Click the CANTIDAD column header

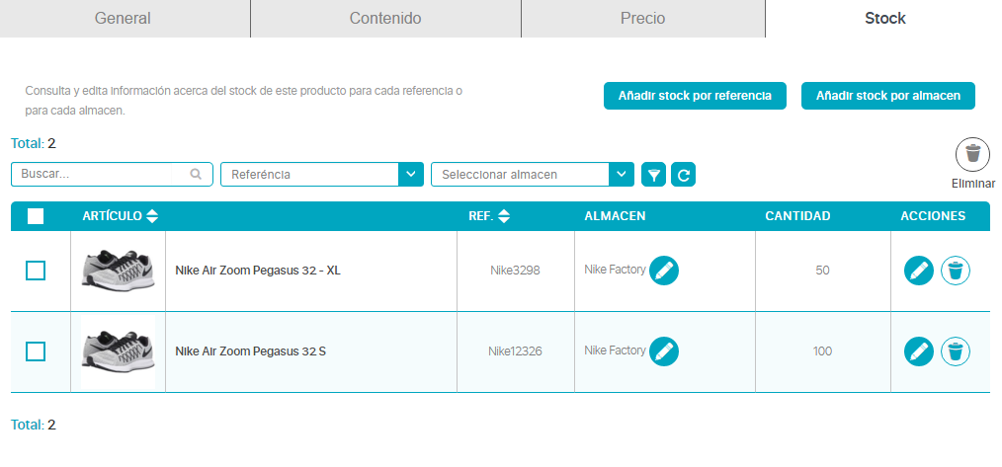pyautogui.click(x=797, y=216)
